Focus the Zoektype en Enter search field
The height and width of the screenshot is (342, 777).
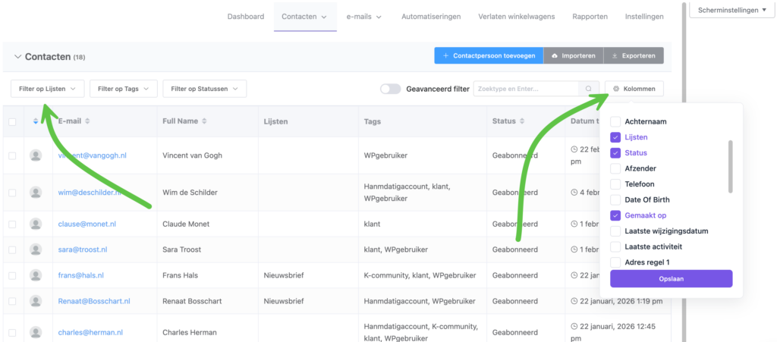click(x=526, y=89)
